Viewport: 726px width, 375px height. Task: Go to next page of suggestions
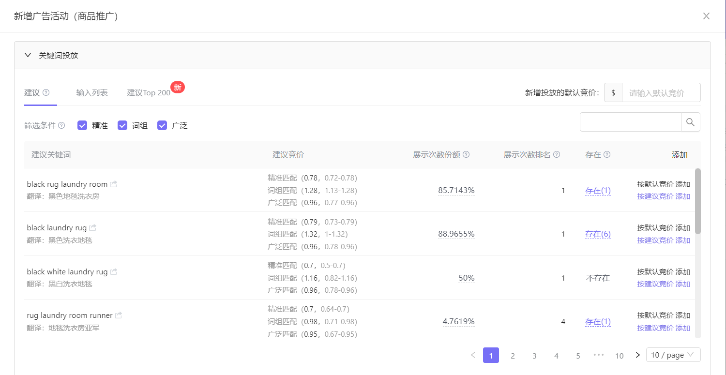tap(637, 355)
